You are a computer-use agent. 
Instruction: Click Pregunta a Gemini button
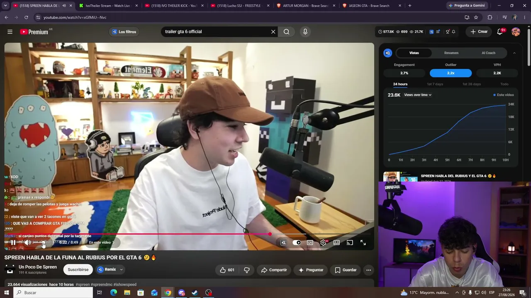(466, 5)
